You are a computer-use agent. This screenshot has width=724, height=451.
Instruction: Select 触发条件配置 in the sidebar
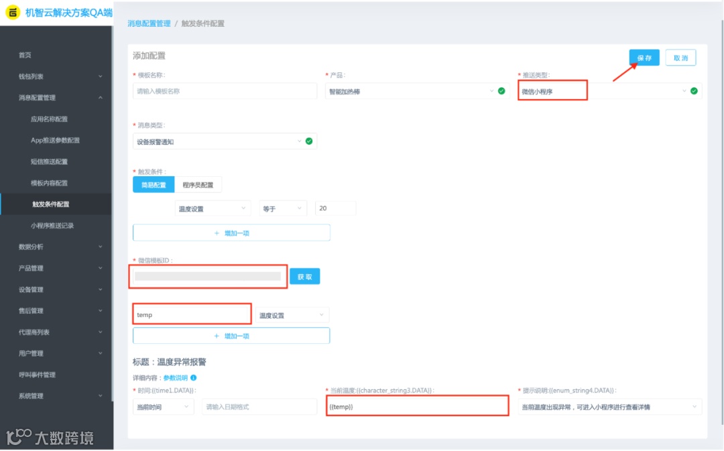(56, 204)
